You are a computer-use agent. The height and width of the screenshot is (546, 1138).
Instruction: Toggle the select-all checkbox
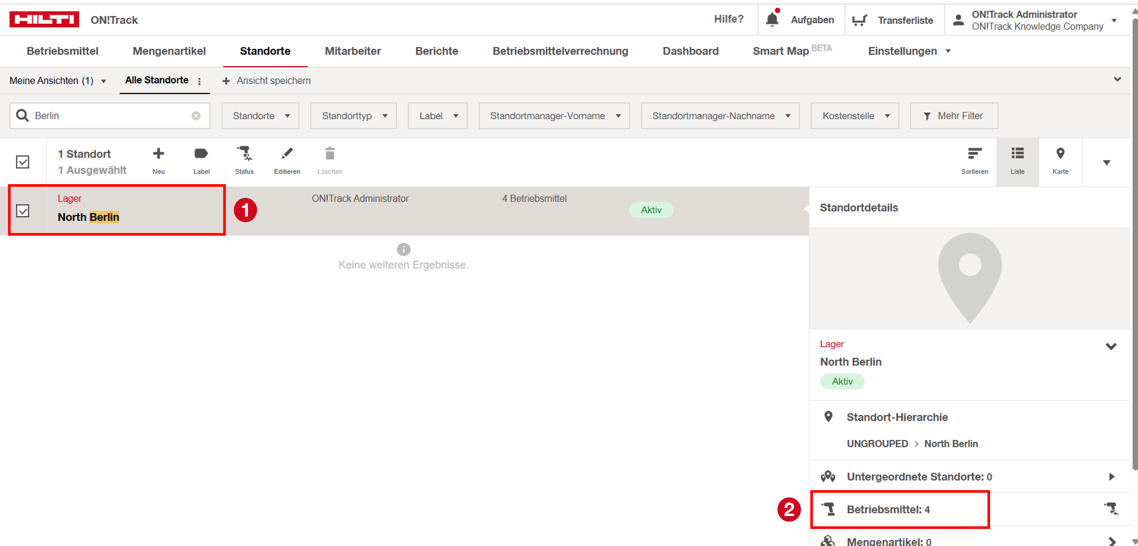tap(23, 162)
